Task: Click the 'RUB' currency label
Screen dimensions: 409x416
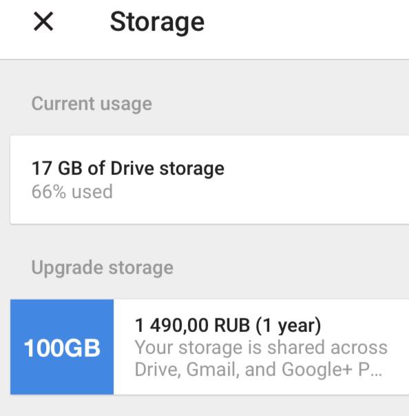Action: (x=232, y=325)
